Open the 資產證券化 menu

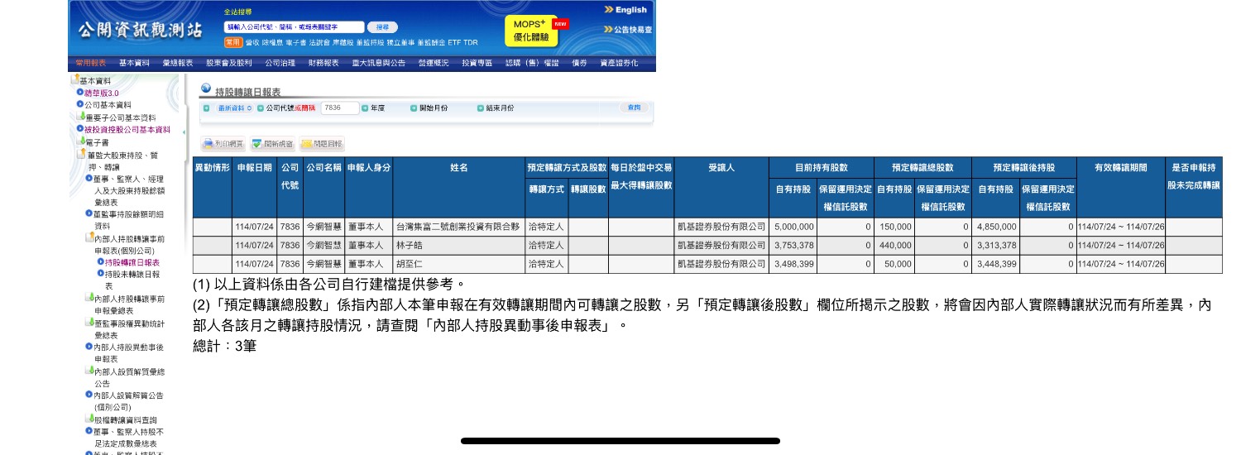point(619,63)
